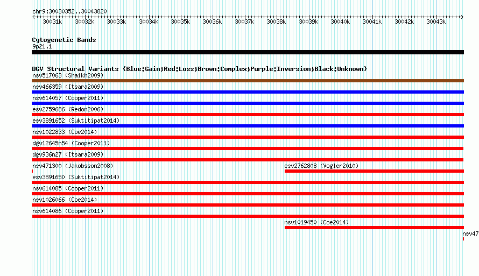
Task: Select the red nsv614085 loss bar
Action: tap(248, 194)
